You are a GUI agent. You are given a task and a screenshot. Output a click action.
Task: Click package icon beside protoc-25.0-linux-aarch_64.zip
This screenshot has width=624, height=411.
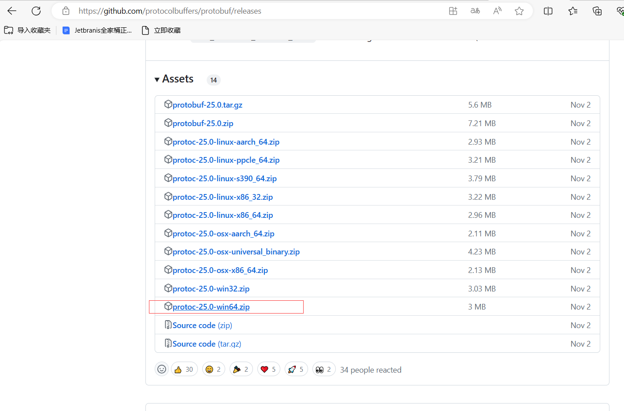tap(168, 141)
